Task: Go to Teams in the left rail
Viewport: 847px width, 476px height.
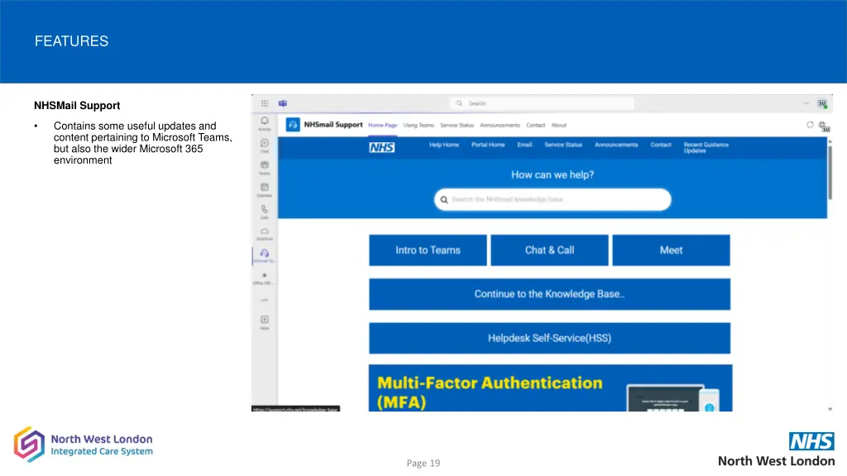Action: pyautogui.click(x=265, y=168)
